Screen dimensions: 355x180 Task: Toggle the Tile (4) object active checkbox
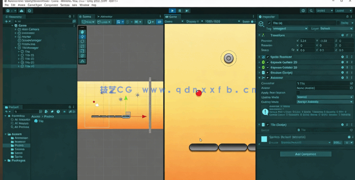(x=269, y=23)
